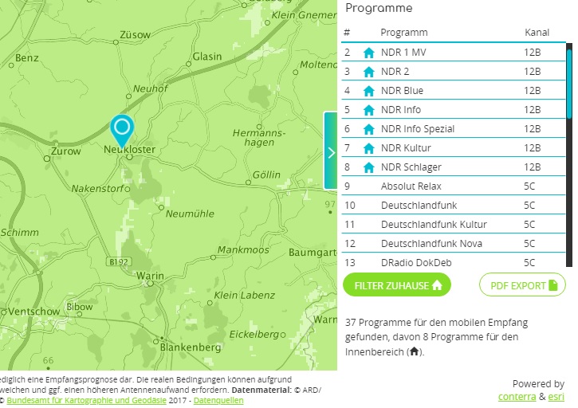Export the list via PDF Export
Screen dimensions: 578x408
(522, 285)
